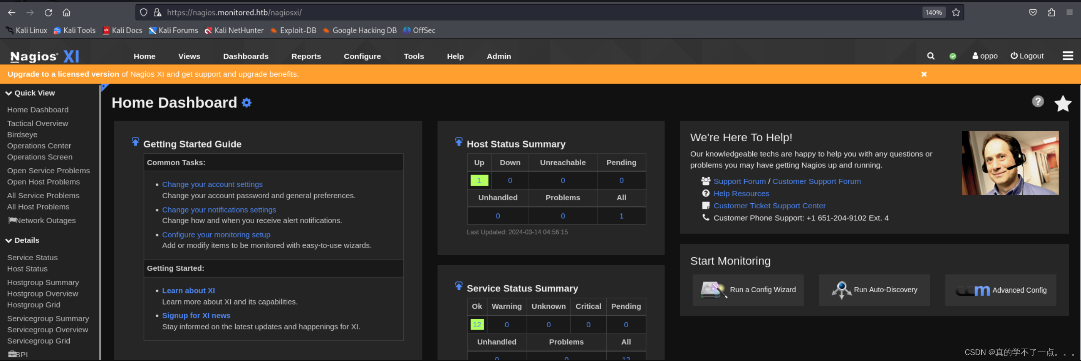The image size is (1081, 361).
Task: Save to Pocket icon in toolbar
Action: coord(1033,12)
